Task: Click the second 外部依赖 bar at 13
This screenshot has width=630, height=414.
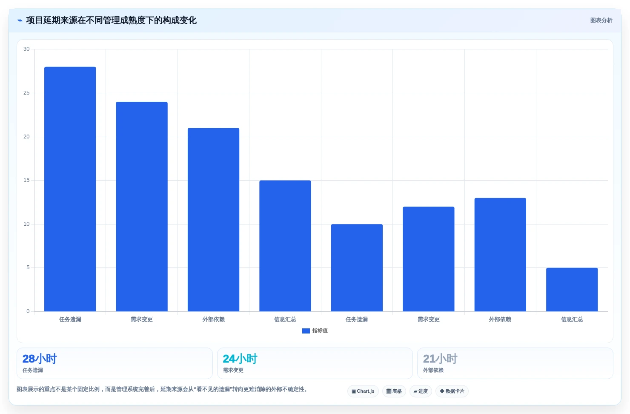Action: (500, 255)
